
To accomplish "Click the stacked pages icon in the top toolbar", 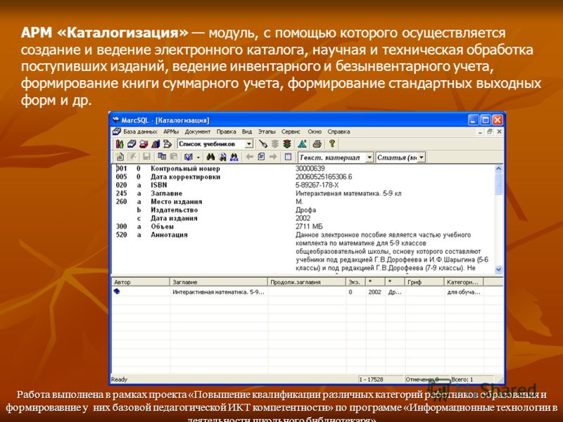I will coord(132,144).
